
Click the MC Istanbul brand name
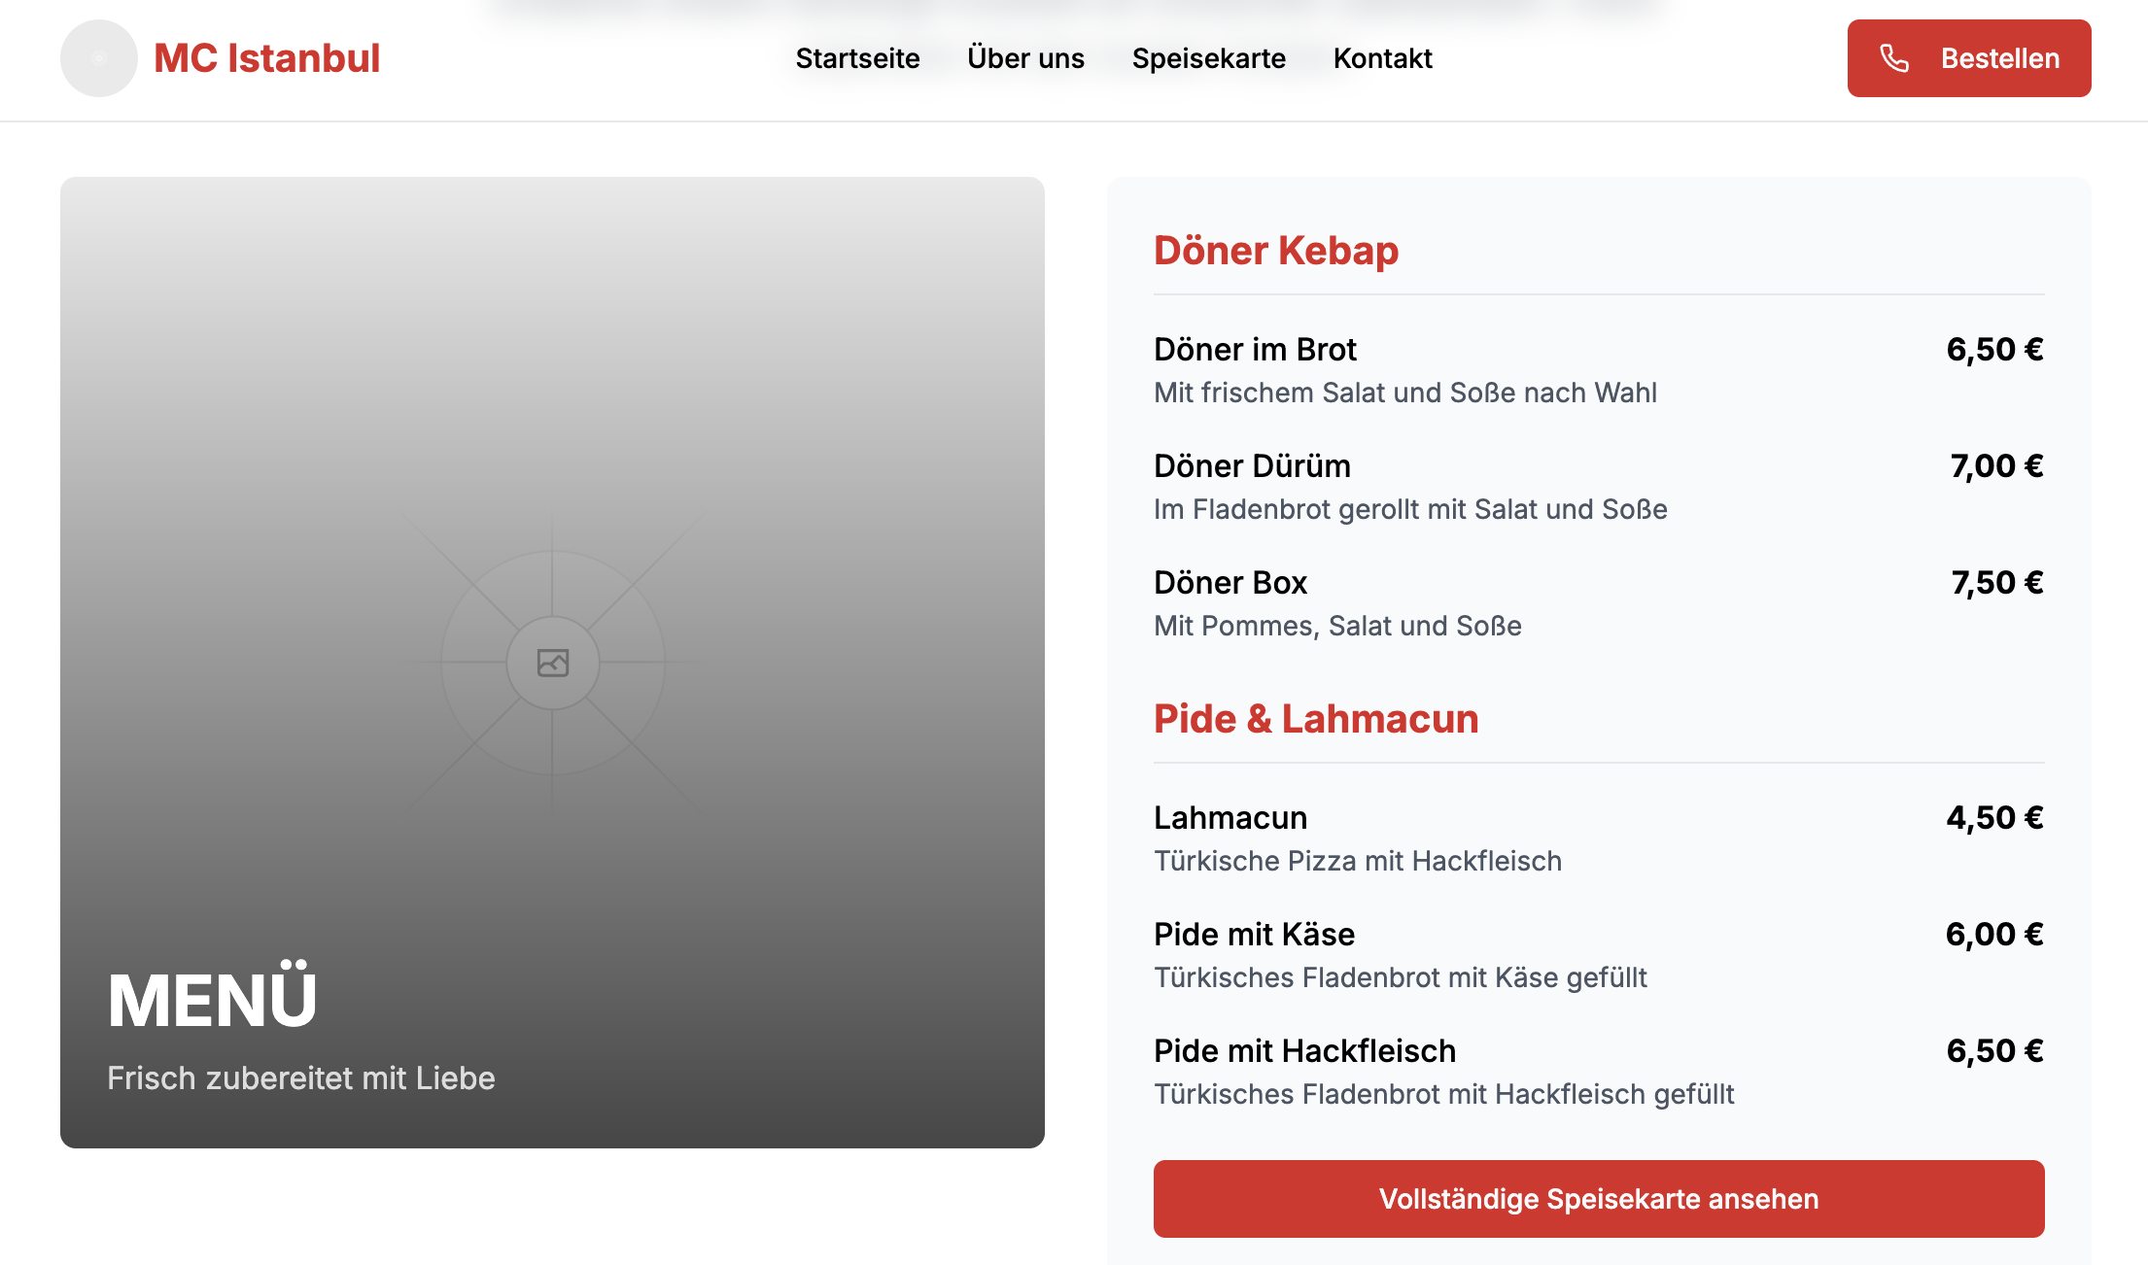266,58
